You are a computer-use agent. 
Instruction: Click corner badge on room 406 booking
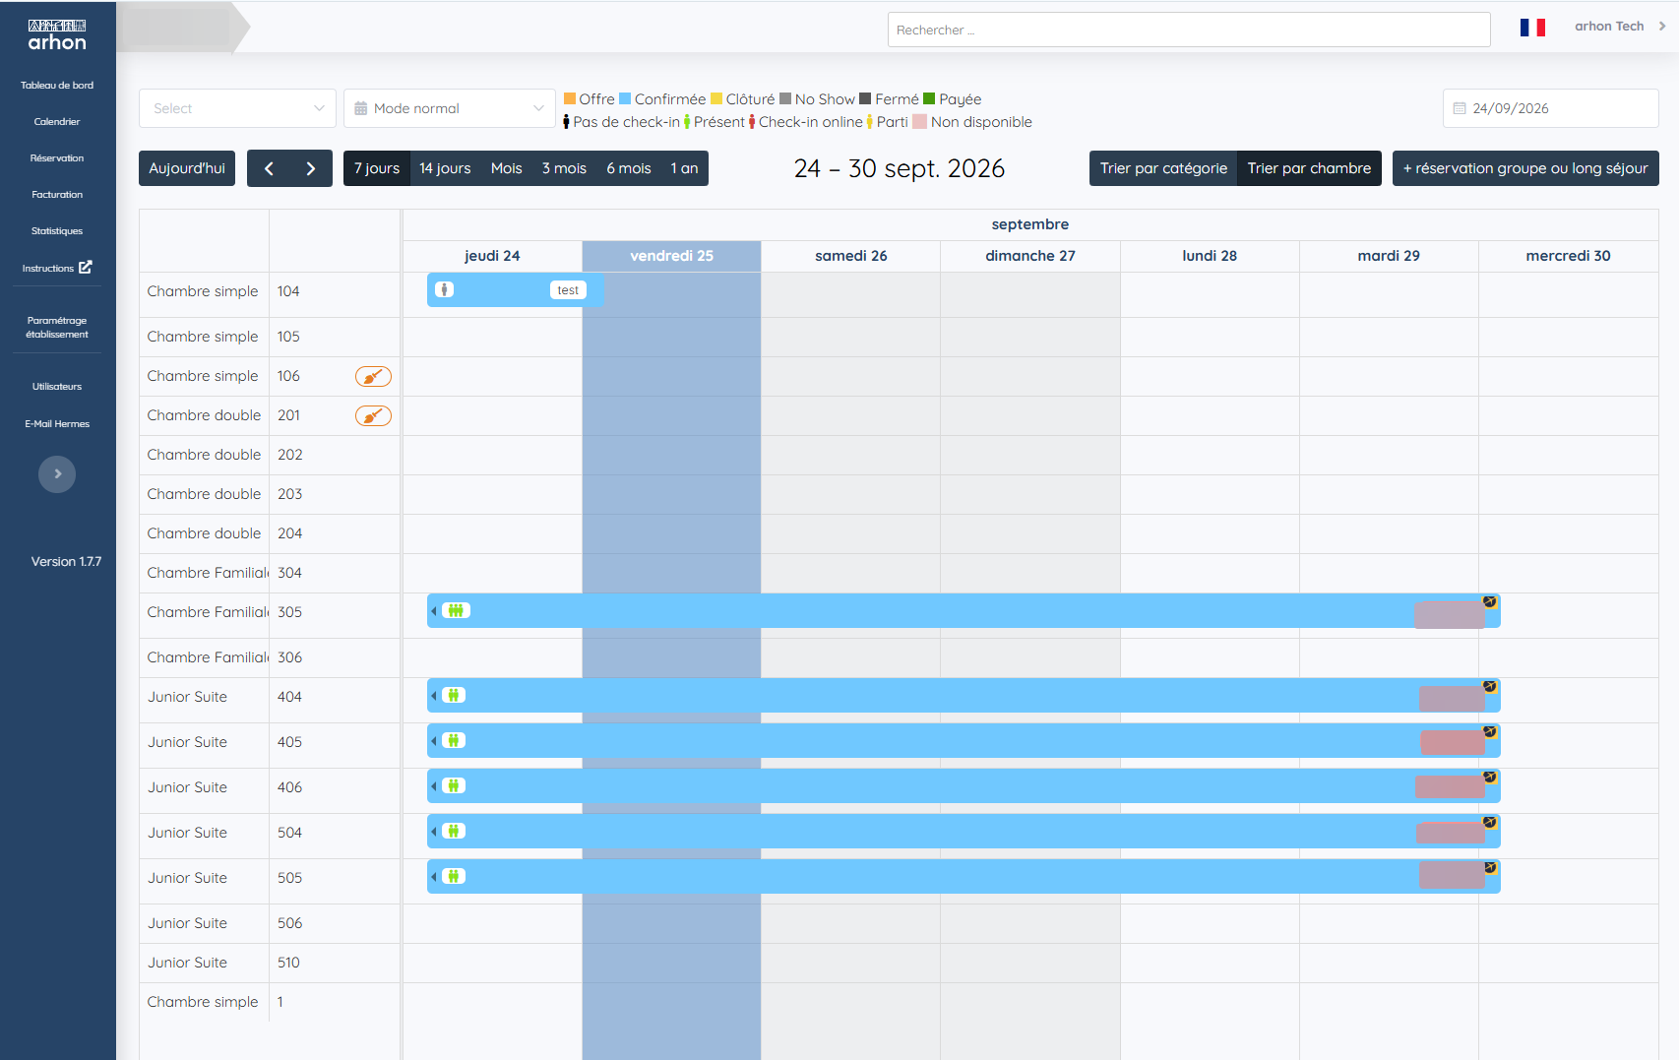pos(1490,777)
